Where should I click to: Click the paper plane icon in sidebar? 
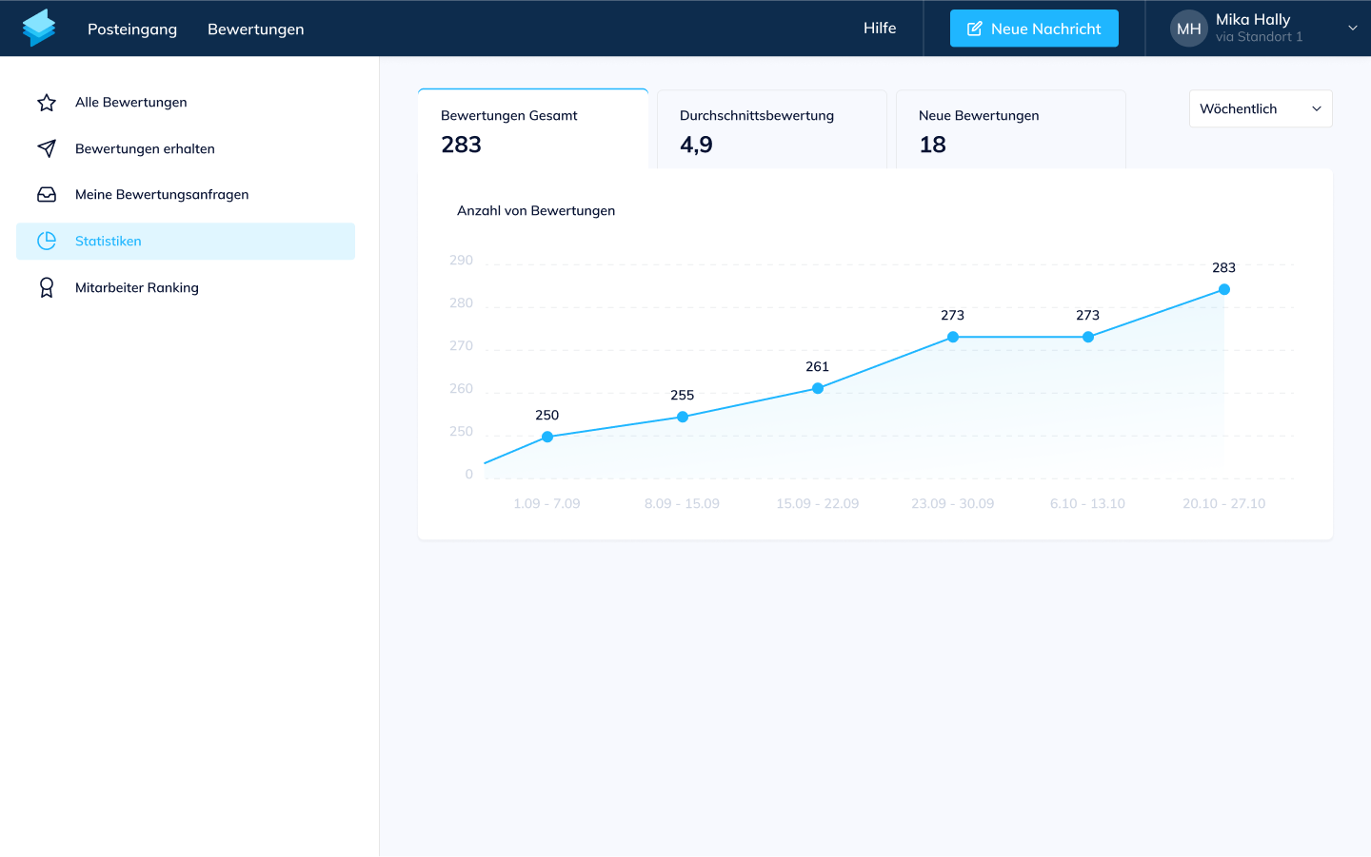[47, 148]
